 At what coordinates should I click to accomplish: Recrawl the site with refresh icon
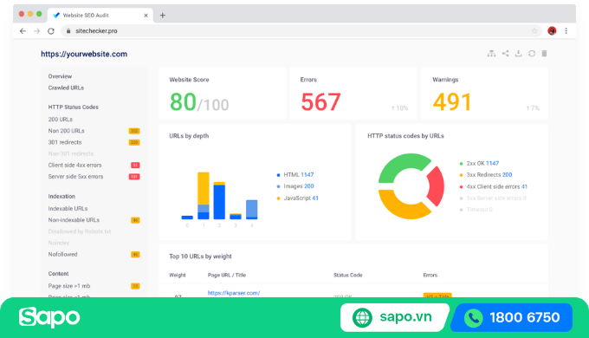(x=532, y=54)
